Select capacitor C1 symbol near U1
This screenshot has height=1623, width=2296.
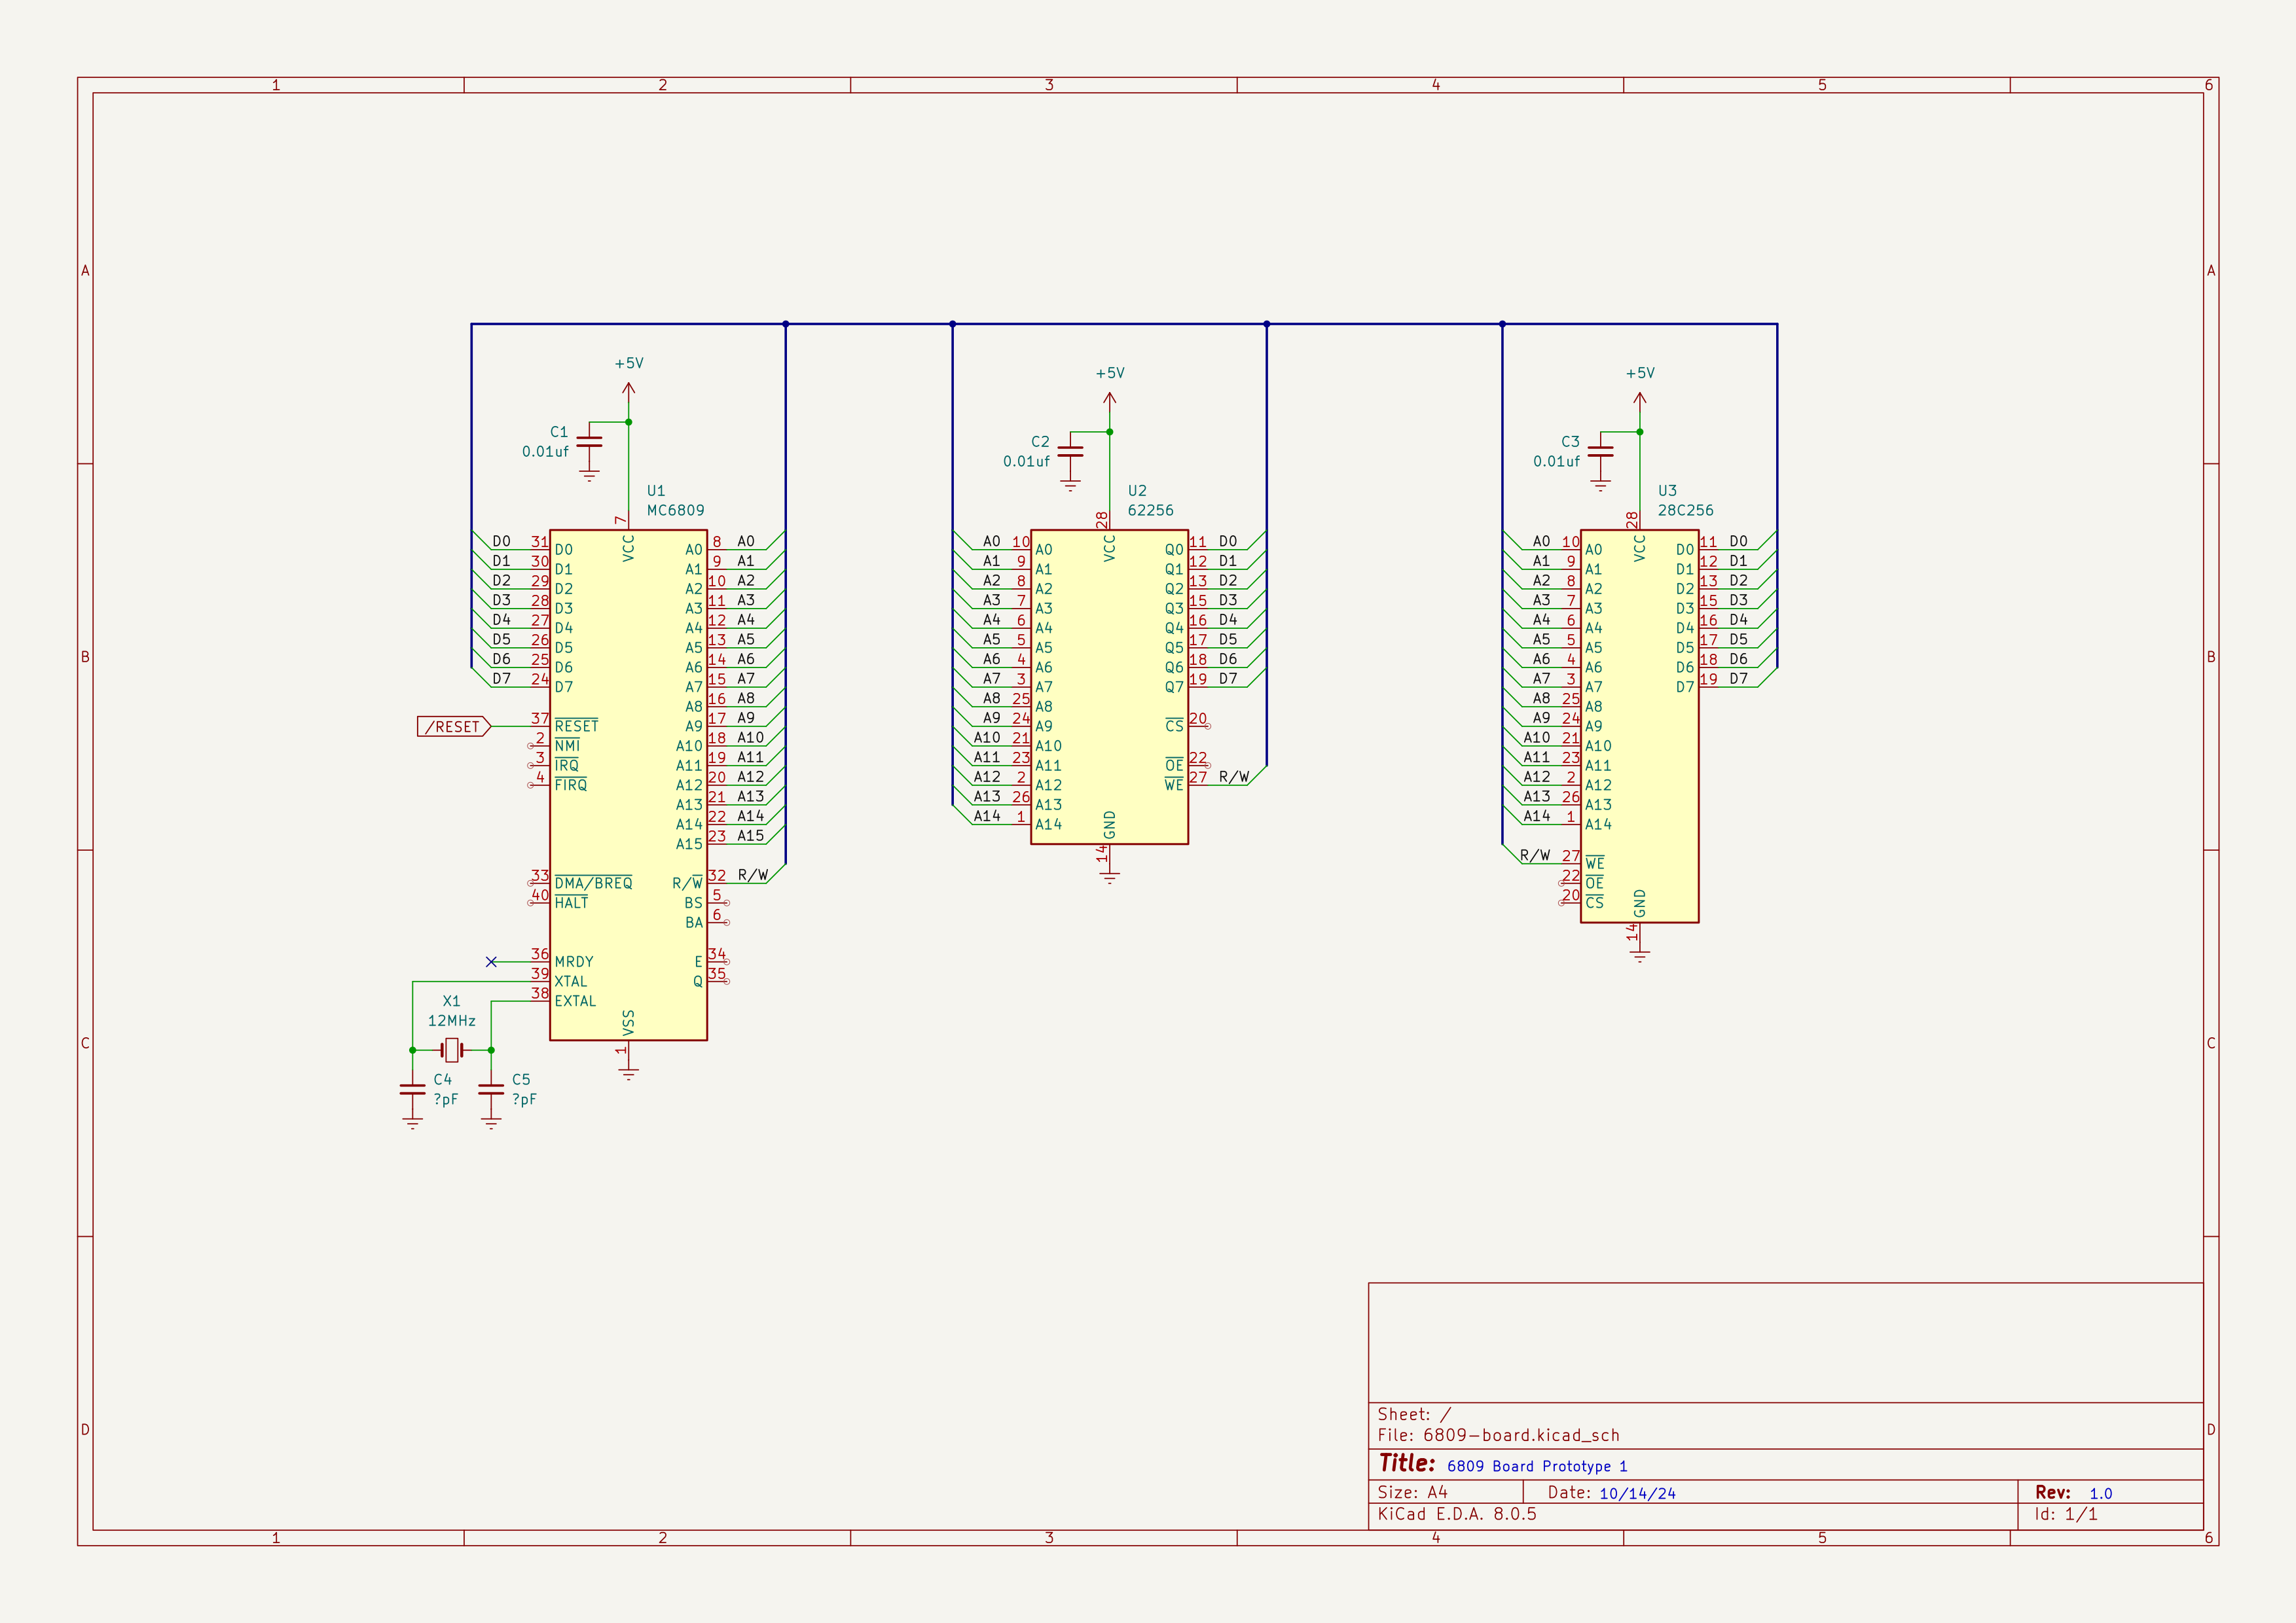pyautogui.click(x=589, y=440)
